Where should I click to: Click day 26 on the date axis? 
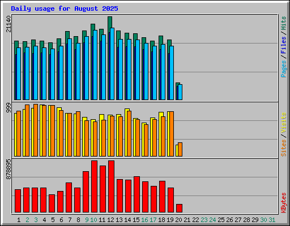[229, 220]
